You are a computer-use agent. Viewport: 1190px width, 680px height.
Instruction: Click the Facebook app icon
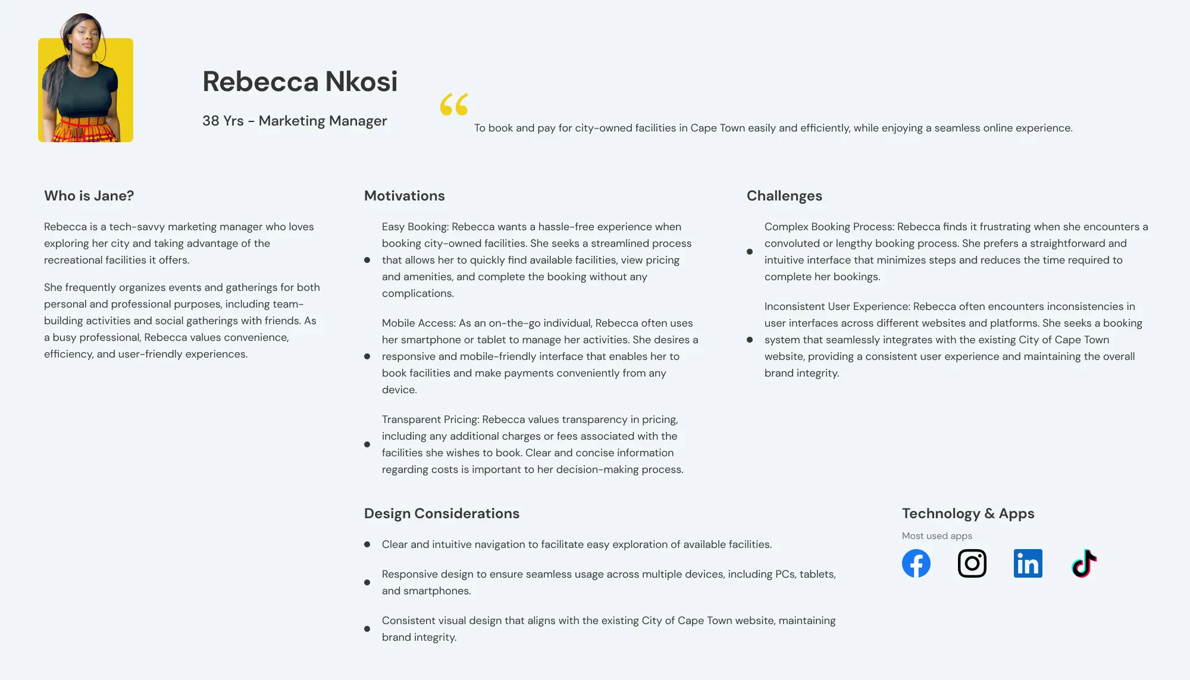[916, 563]
